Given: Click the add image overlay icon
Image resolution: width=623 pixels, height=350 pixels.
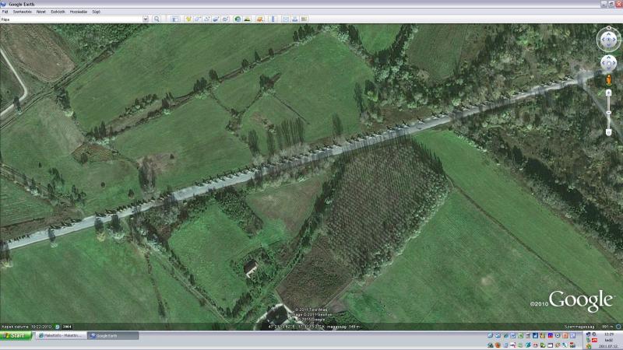Looking at the screenshot, I should 216,19.
